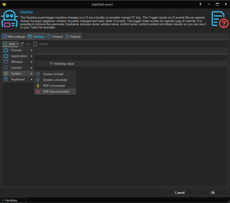
Task: Collapse the Add dropdown arrow
Action: pyautogui.click(x=17, y=44)
